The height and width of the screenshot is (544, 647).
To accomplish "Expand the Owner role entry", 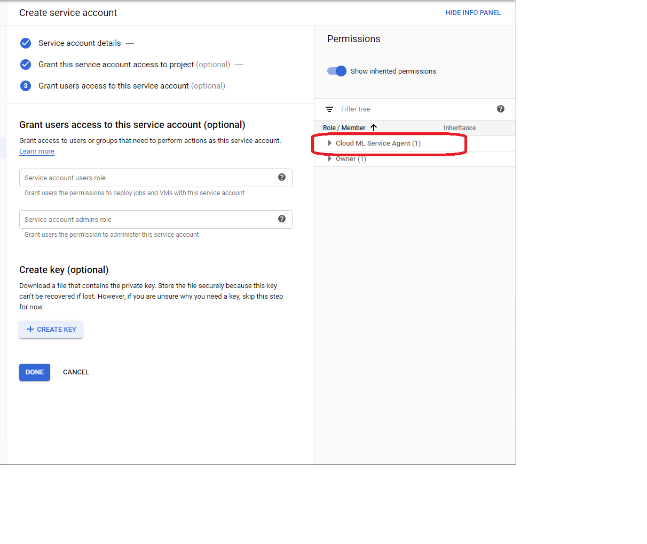I will point(330,159).
